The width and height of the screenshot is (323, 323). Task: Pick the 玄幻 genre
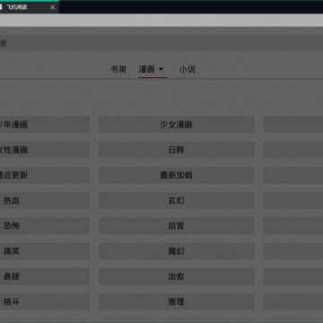pos(177,200)
